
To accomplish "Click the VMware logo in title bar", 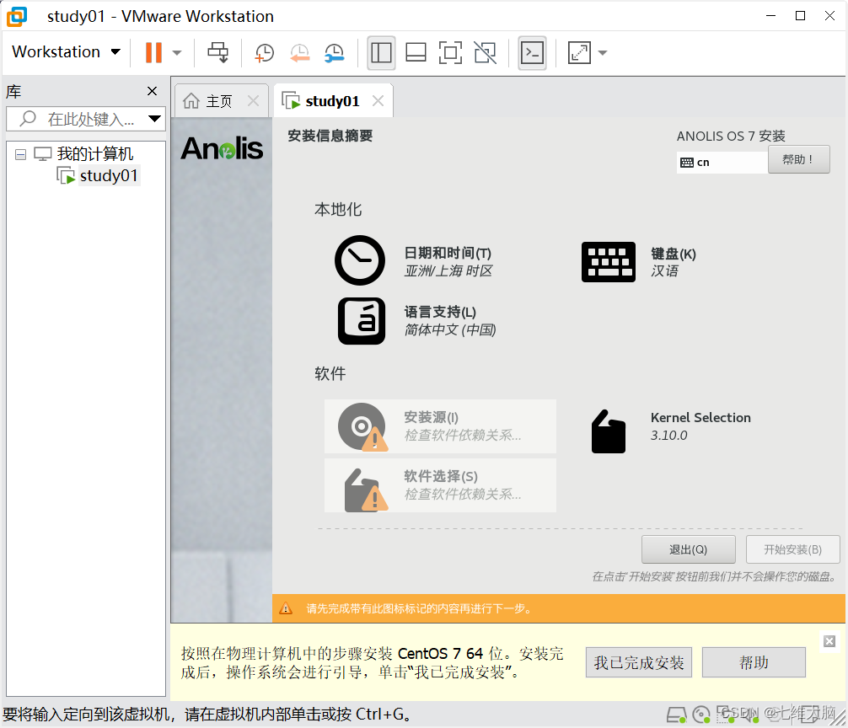I will [17, 16].
